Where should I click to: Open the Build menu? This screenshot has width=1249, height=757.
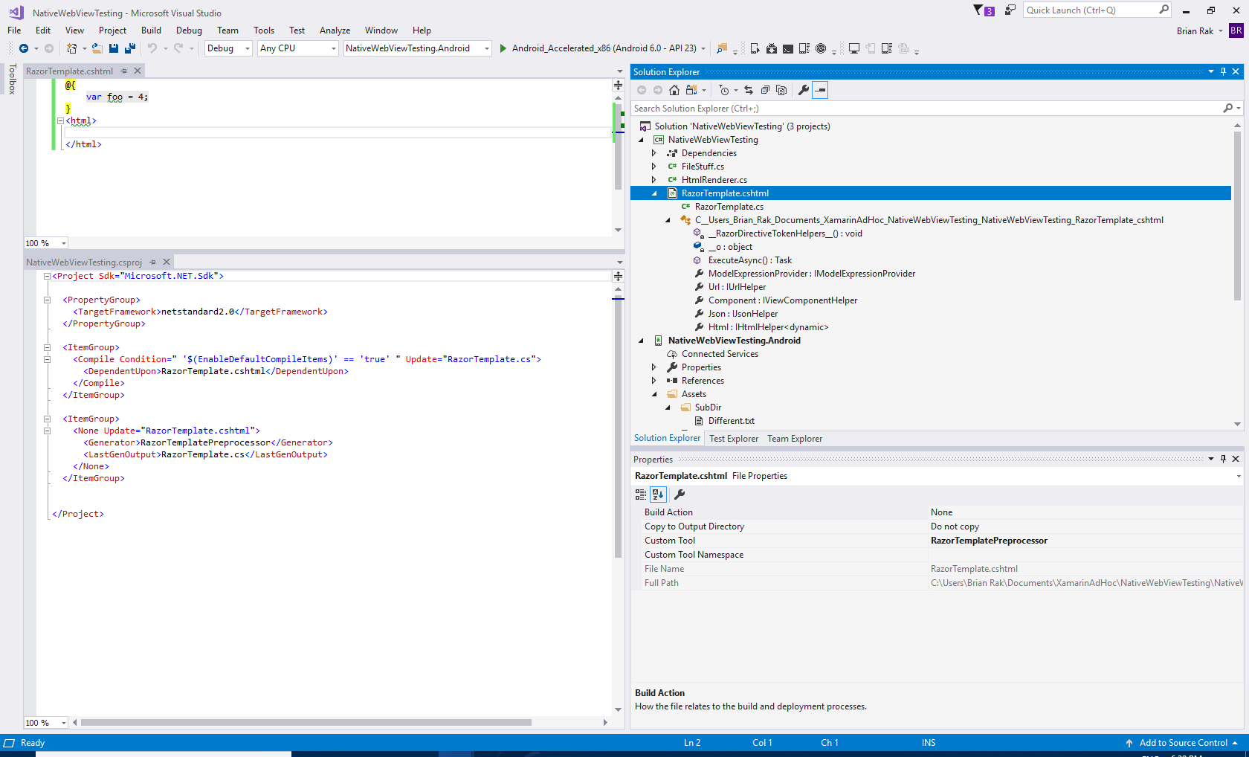coord(151,30)
